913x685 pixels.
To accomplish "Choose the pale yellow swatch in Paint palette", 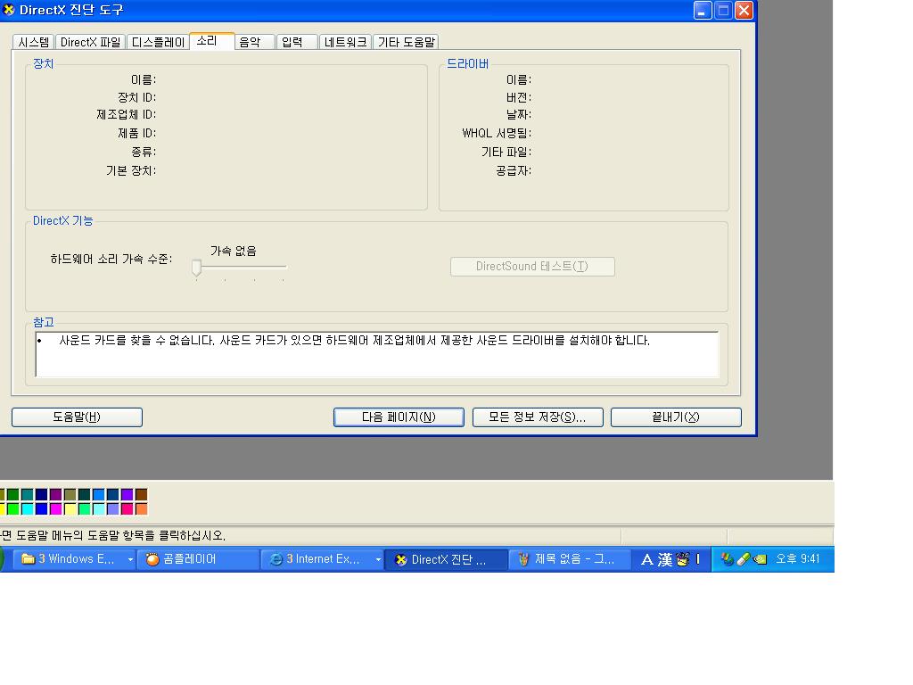I will pos(70,508).
